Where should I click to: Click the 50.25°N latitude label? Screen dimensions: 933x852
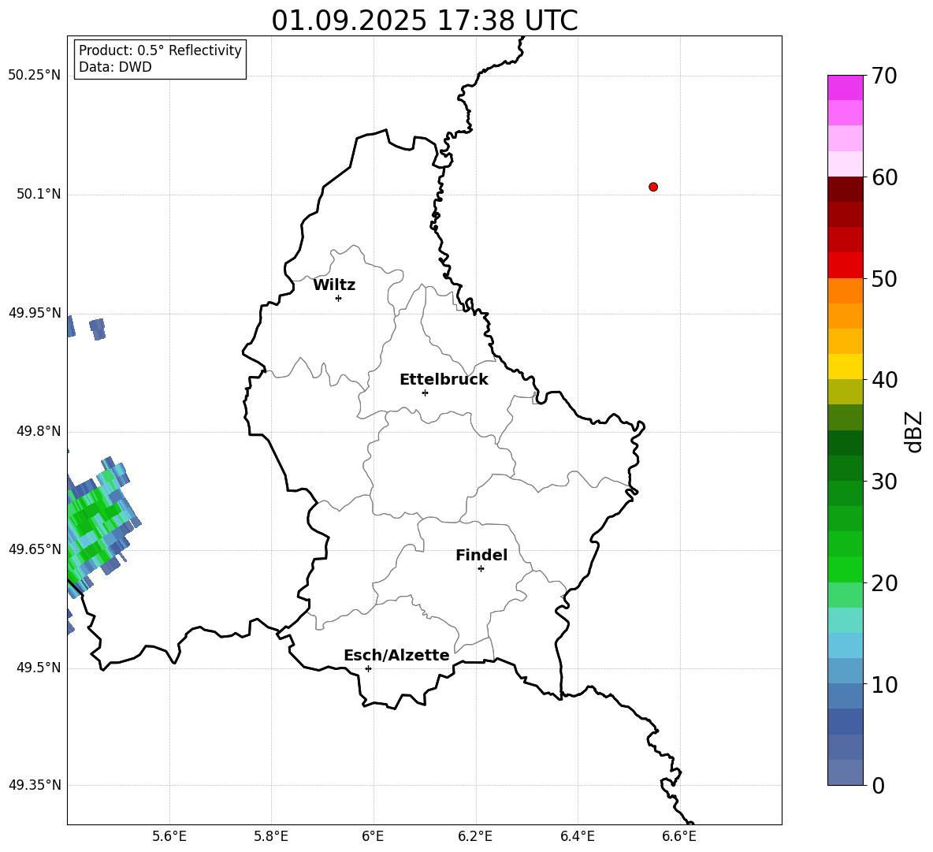pyautogui.click(x=35, y=76)
